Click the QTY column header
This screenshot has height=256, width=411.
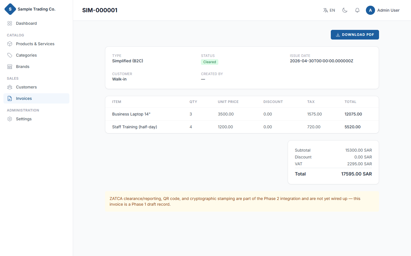pos(193,102)
